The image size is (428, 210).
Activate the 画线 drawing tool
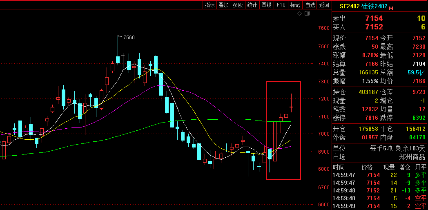coord(266,5)
